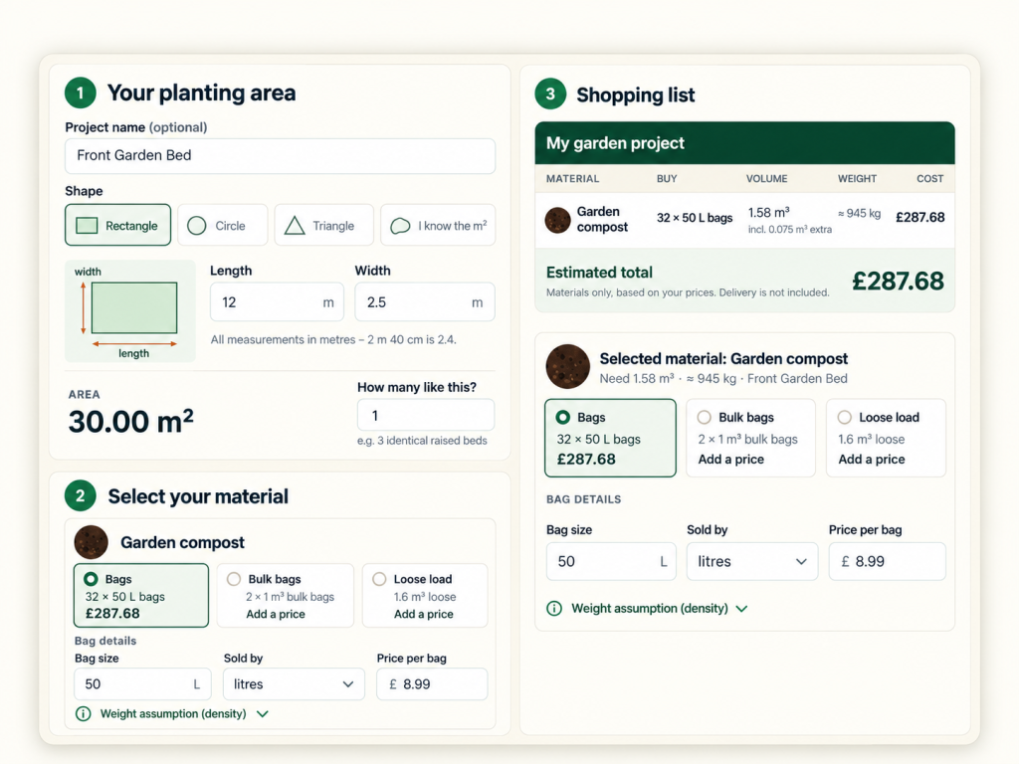The width and height of the screenshot is (1019, 764).
Task: Click info icon beside Weight assumption in the shopping panel
Action: click(x=554, y=609)
